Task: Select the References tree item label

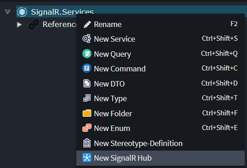Action: tap(59, 24)
